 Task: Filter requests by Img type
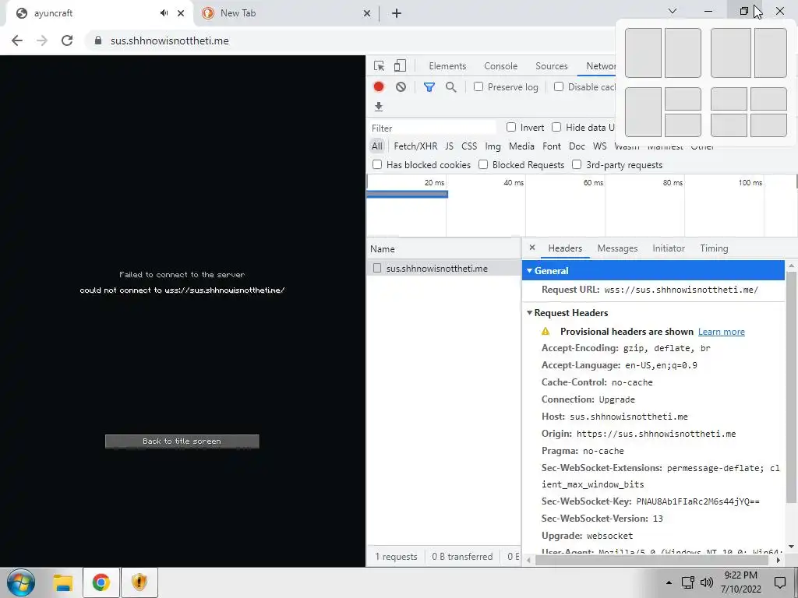[493, 146]
